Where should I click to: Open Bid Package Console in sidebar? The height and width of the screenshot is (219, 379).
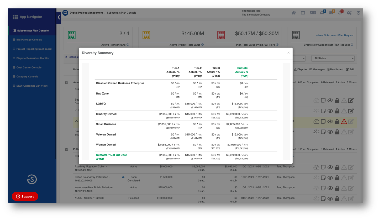pyautogui.click(x=29, y=40)
